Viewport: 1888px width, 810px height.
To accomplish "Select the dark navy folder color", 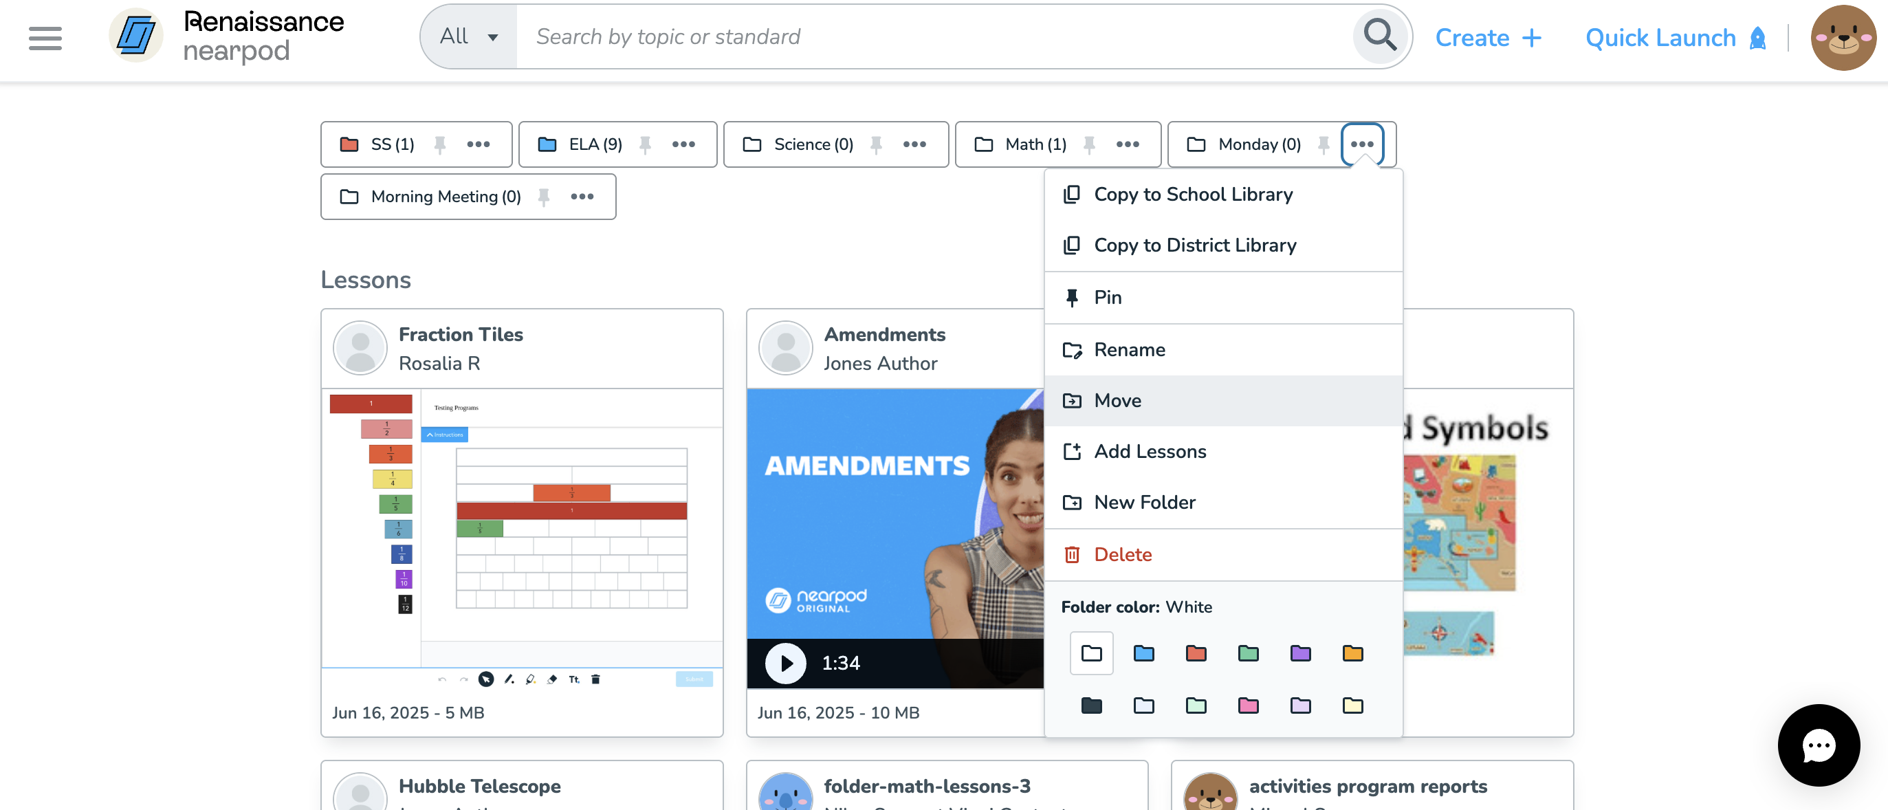I will click(1091, 705).
